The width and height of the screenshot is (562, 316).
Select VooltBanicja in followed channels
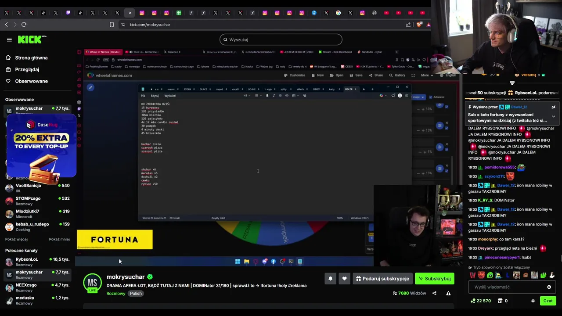tap(37, 188)
